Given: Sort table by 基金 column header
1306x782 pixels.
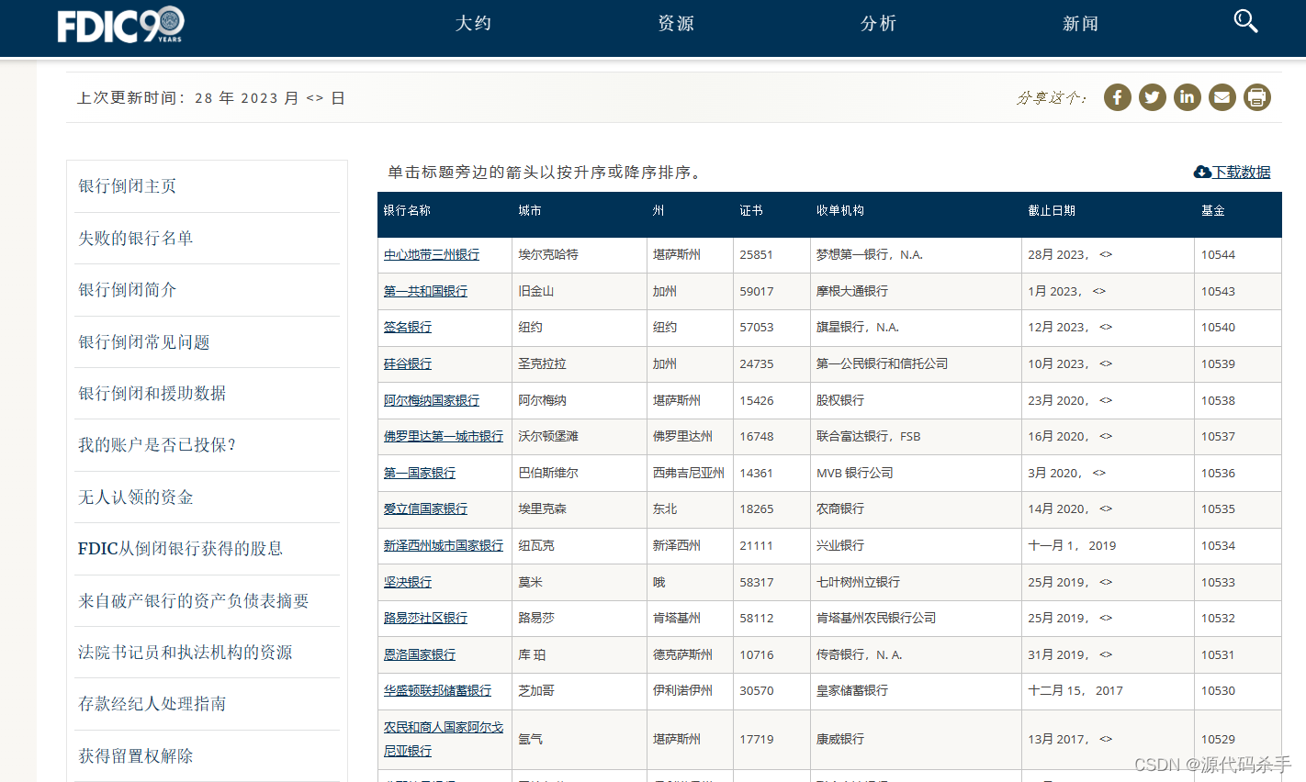Looking at the screenshot, I should point(1213,210).
